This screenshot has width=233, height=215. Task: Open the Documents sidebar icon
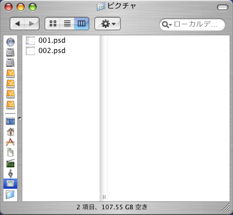(x=10, y=152)
